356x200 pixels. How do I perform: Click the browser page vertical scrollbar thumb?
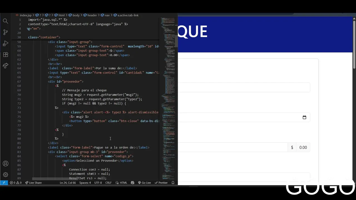tap(354, 44)
